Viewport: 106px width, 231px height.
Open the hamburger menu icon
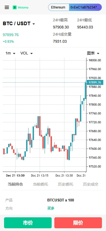pyautogui.click(x=7, y=7)
